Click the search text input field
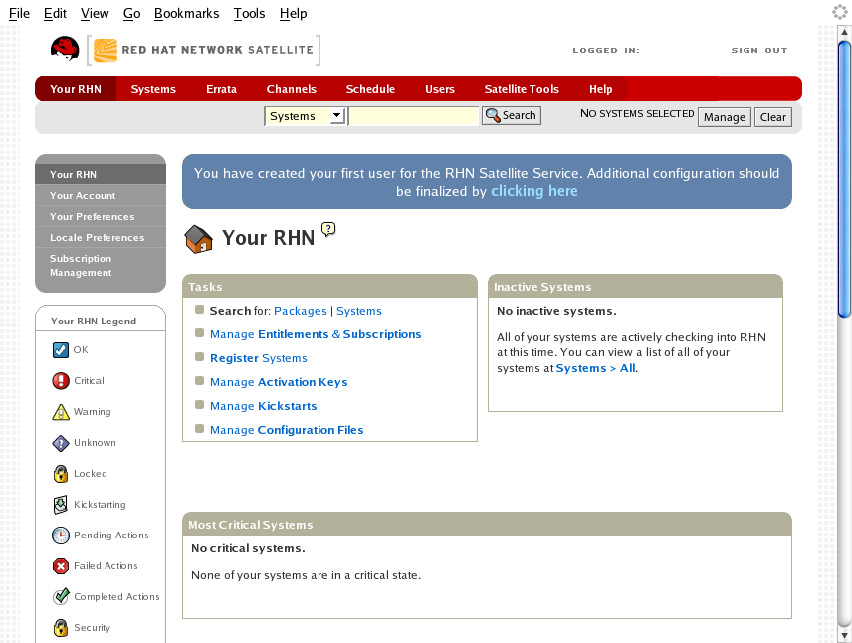 (413, 116)
